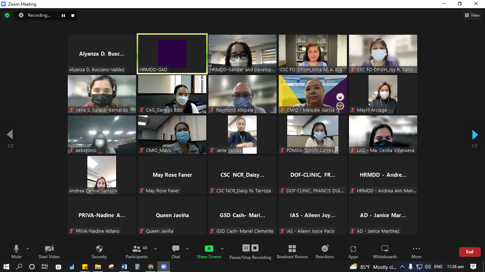Screen dimensions: 485x272
Task: Select aebetonio video tile
Action: 102,135
